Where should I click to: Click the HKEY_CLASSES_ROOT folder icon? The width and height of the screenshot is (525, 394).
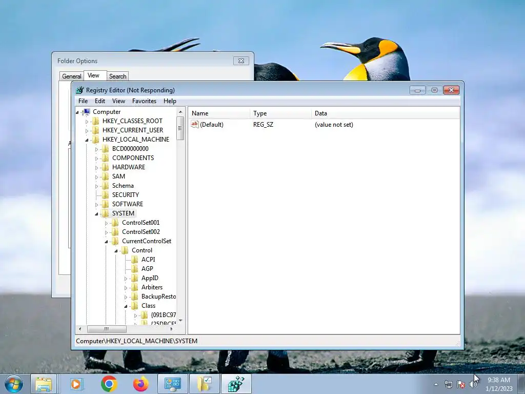click(96, 121)
